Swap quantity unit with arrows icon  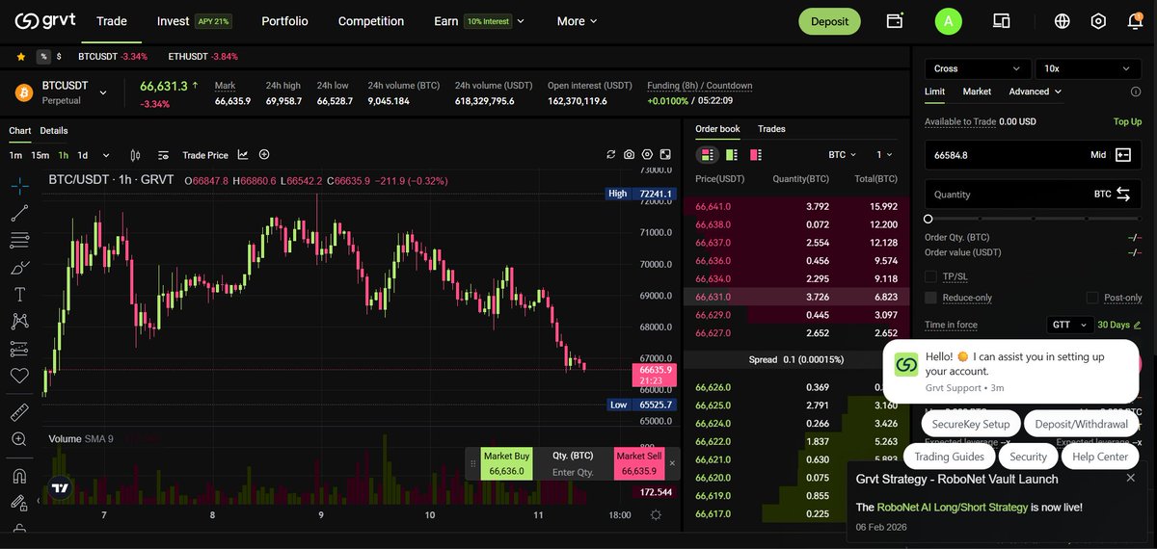click(x=1123, y=195)
